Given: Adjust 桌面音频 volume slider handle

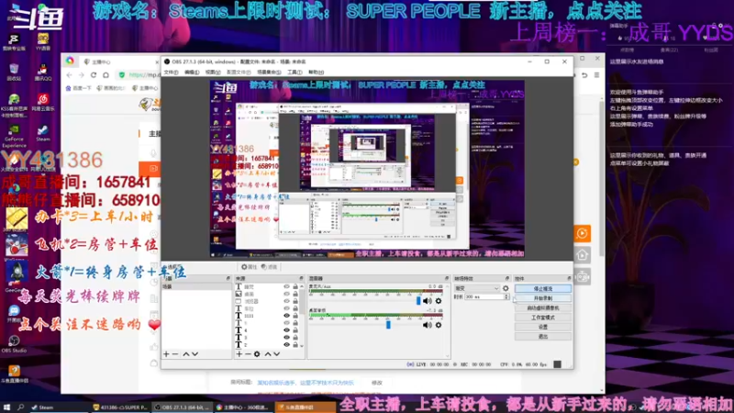Looking at the screenshot, I should [388, 325].
